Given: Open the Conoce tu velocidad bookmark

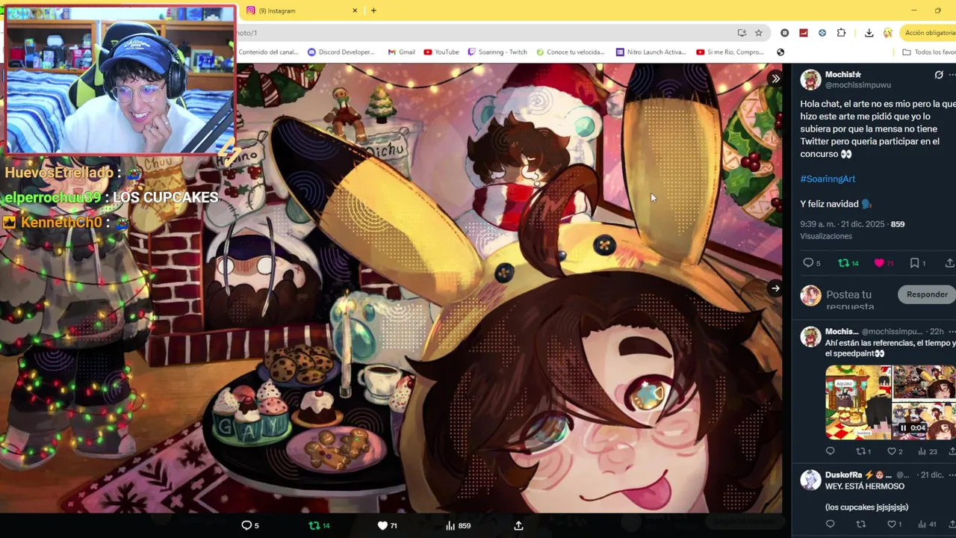Looking at the screenshot, I should click(x=571, y=52).
